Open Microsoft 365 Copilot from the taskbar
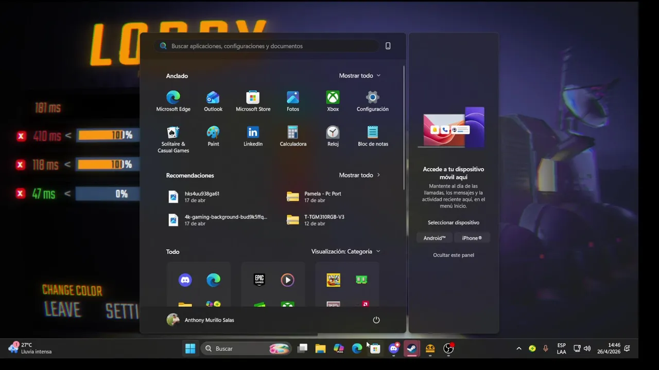This screenshot has width=659, height=370. coord(339,348)
